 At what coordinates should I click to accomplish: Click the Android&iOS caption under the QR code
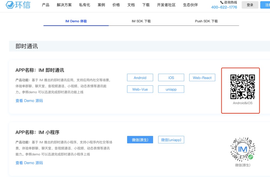(243, 103)
